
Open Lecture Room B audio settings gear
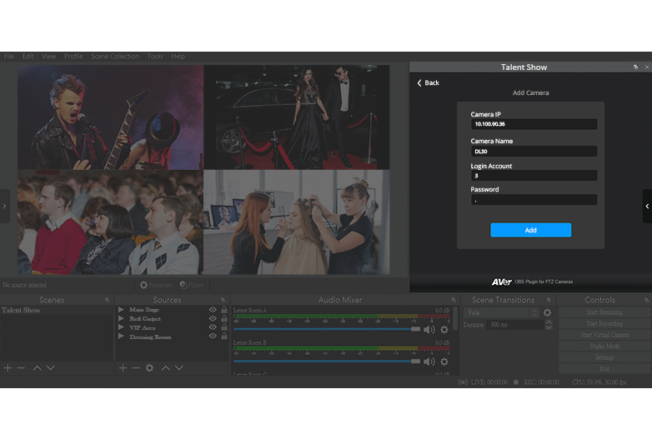tap(444, 362)
